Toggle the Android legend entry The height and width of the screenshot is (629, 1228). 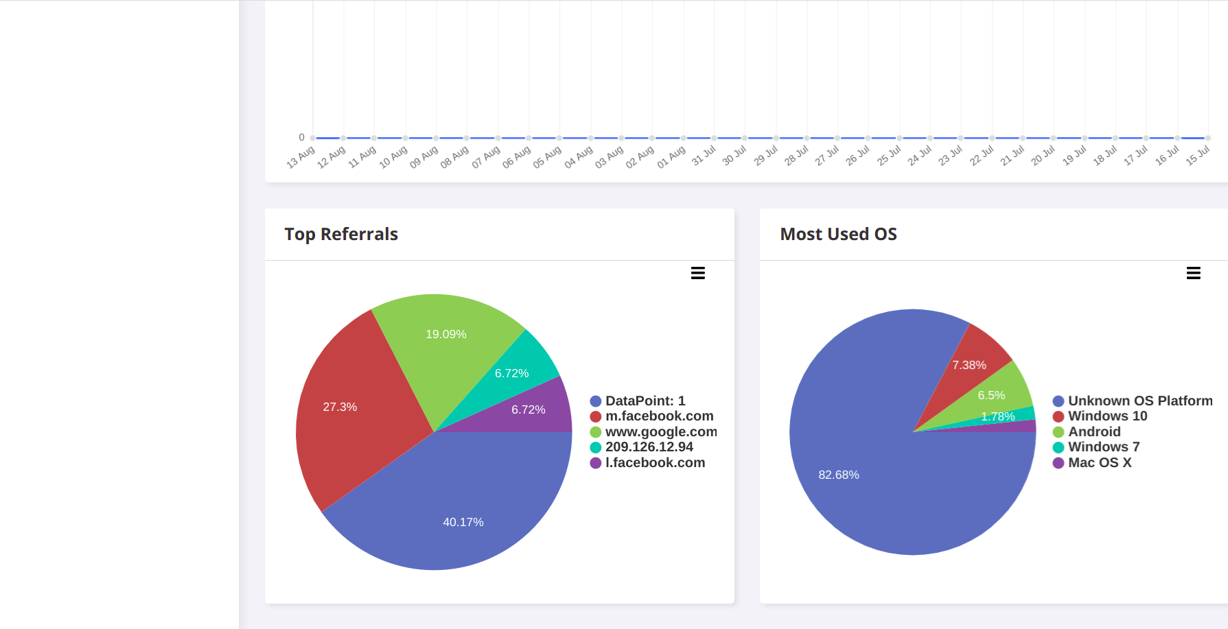tap(1087, 431)
